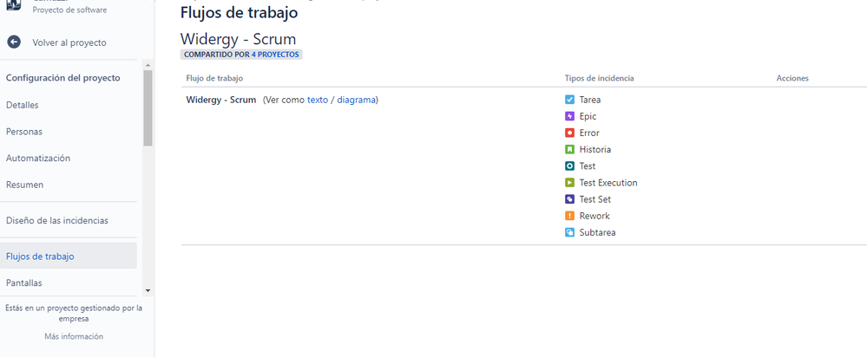
Task: Click the Test Set label
Action: (x=595, y=199)
